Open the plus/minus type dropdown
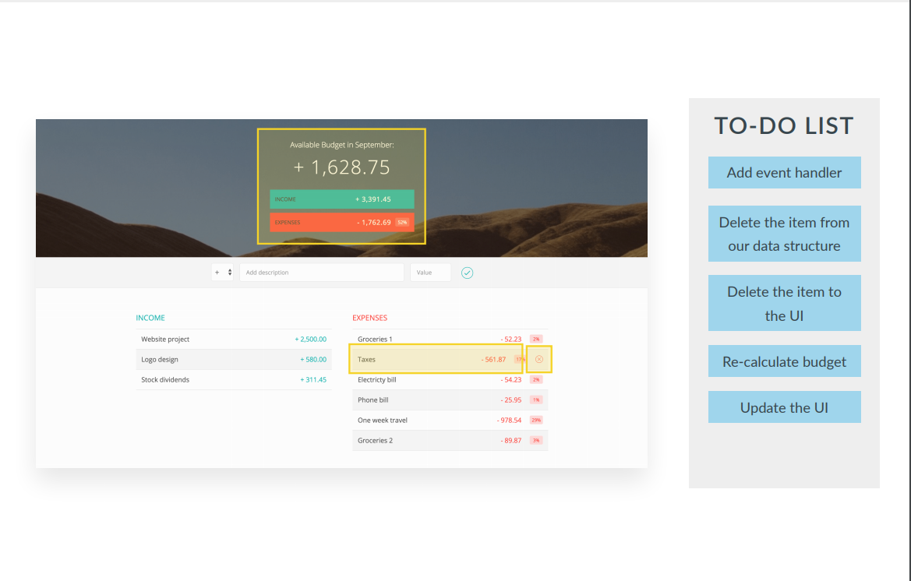Image resolution: width=911 pixels, height=581 pixels. (x=223, y=273)
